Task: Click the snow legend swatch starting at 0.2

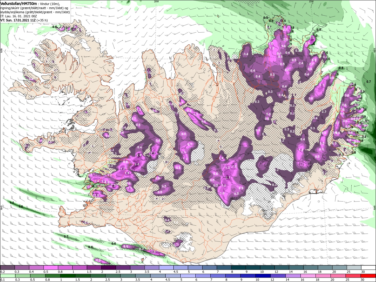Action: [x=7, y=268]
